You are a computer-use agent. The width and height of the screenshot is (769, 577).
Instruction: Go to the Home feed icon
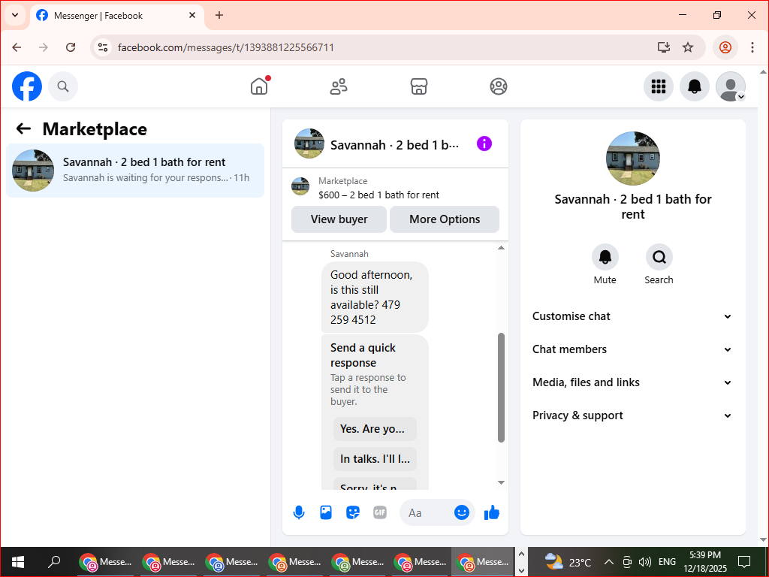pyautogui.click(x=259, y=86)
